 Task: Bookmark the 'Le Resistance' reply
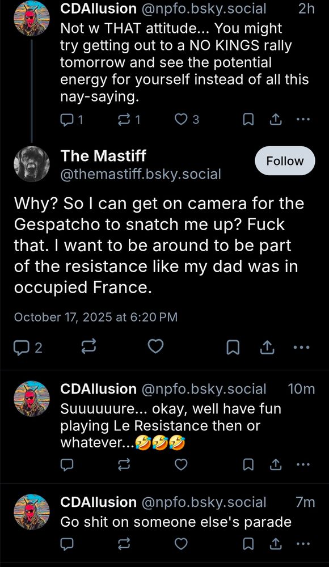point(247,464)
